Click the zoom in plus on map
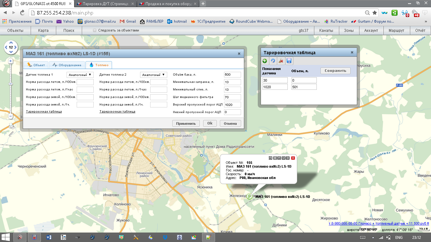The width and height of the screenshot is (431, 242). pos(10,61)
